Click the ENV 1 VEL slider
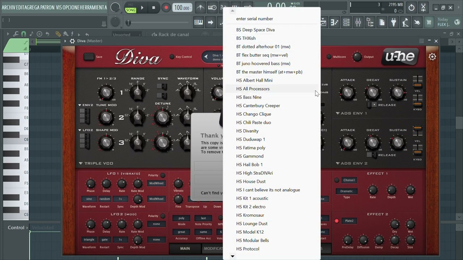Screen dimensions: 463x260 click(x=417, y=82)
